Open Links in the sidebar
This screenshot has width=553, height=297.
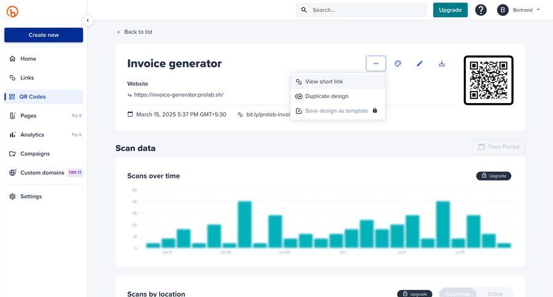coord(44,77)
